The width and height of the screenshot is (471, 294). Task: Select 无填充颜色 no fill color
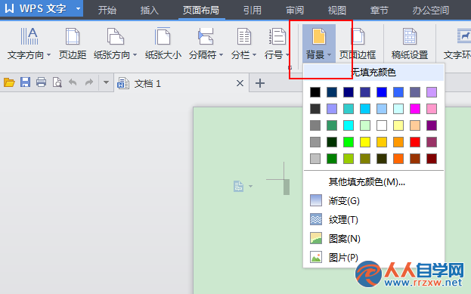tap(373, 73)
